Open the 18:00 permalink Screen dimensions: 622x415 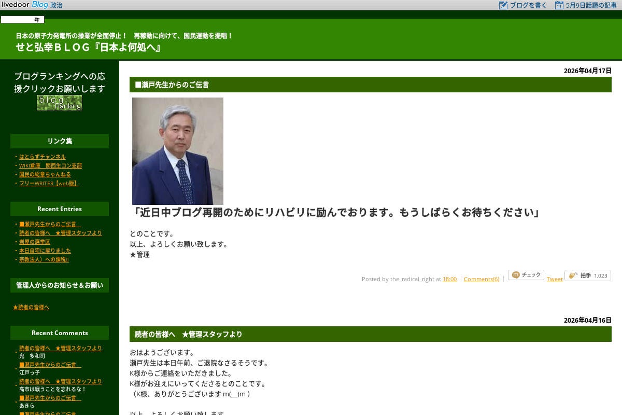449,279
